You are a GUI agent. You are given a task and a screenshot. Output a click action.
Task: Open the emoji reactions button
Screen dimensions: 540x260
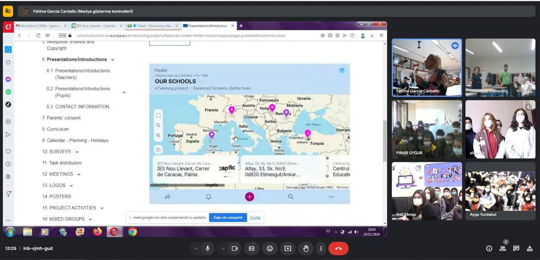tap(270, 249)
